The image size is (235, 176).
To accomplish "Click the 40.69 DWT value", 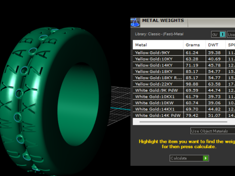I will [214, 59].
